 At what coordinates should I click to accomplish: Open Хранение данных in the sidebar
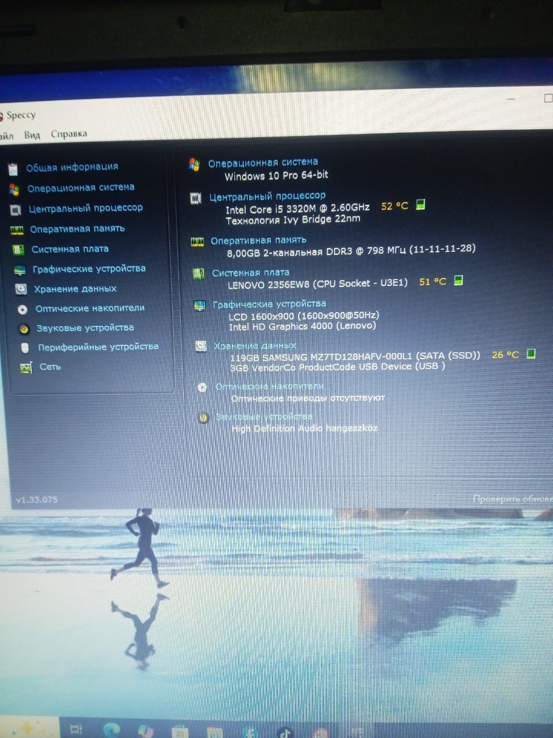click(x=75, y=289)
